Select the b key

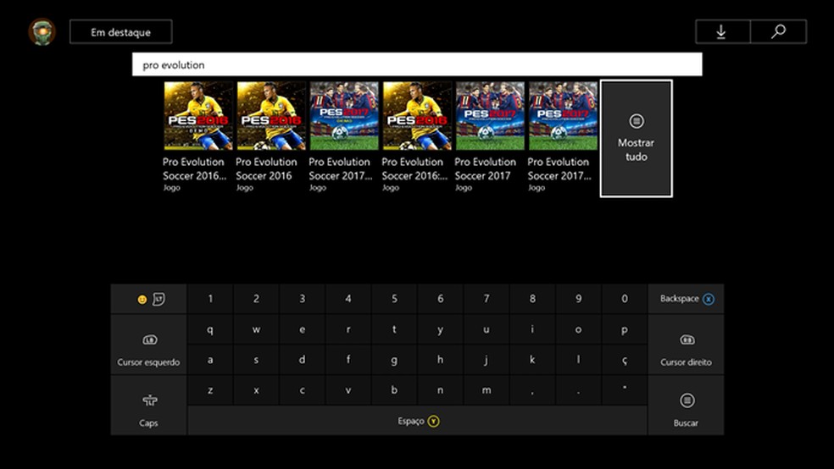click(394, 390)
